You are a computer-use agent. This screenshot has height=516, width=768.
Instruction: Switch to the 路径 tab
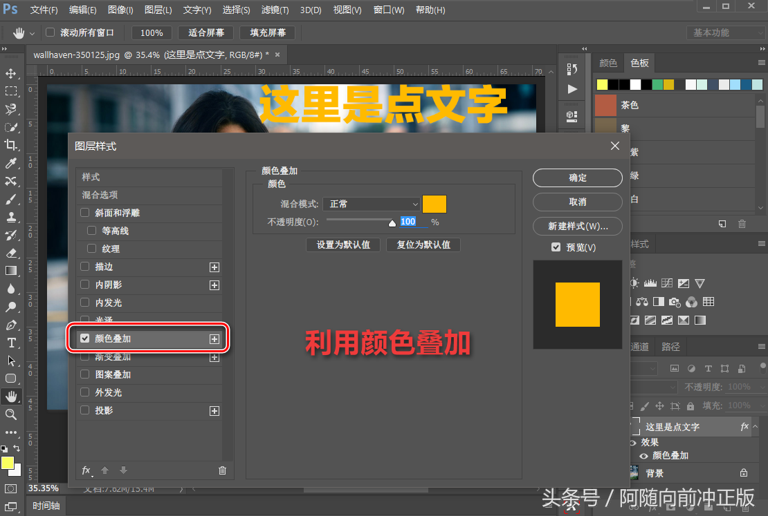click(x=670, y=347)
